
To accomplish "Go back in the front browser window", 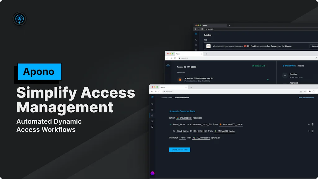I will click(152, 91).
